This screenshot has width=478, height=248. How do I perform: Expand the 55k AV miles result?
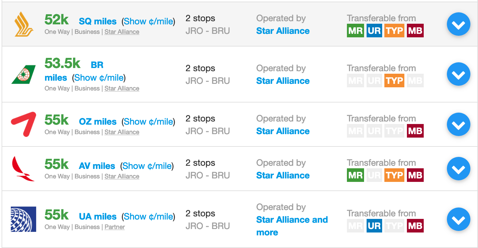pyautogui.click(x=458, y=169)
